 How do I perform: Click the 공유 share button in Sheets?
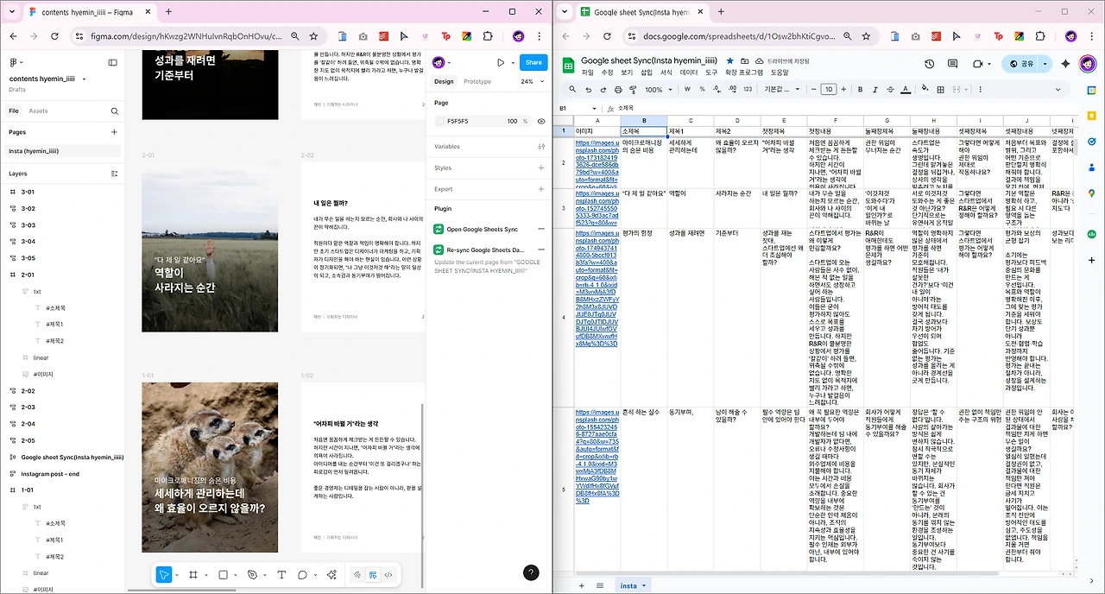[1019, 64]
